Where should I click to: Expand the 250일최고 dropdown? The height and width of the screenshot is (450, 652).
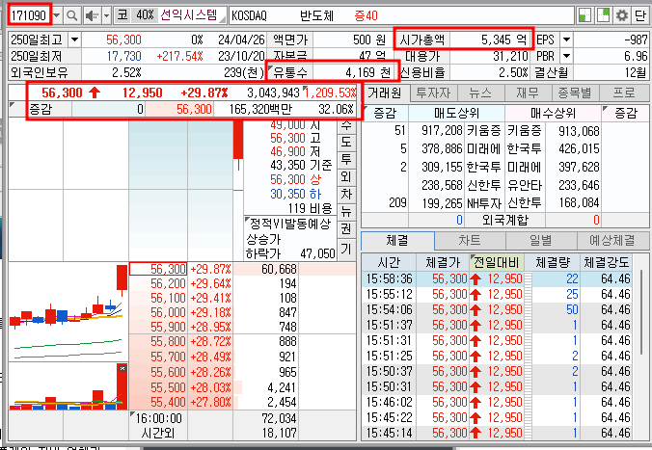coord(74,40)
